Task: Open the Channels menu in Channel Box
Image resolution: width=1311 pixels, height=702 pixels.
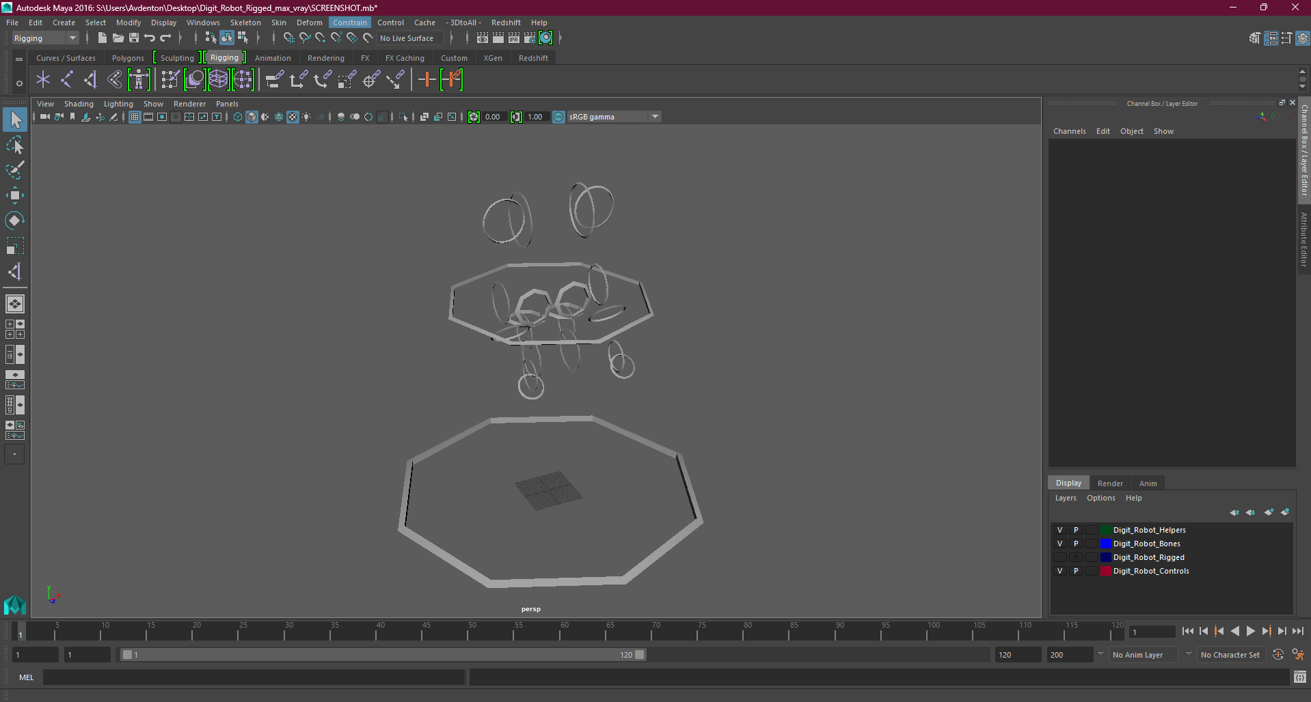Action: coord(1069,131)
